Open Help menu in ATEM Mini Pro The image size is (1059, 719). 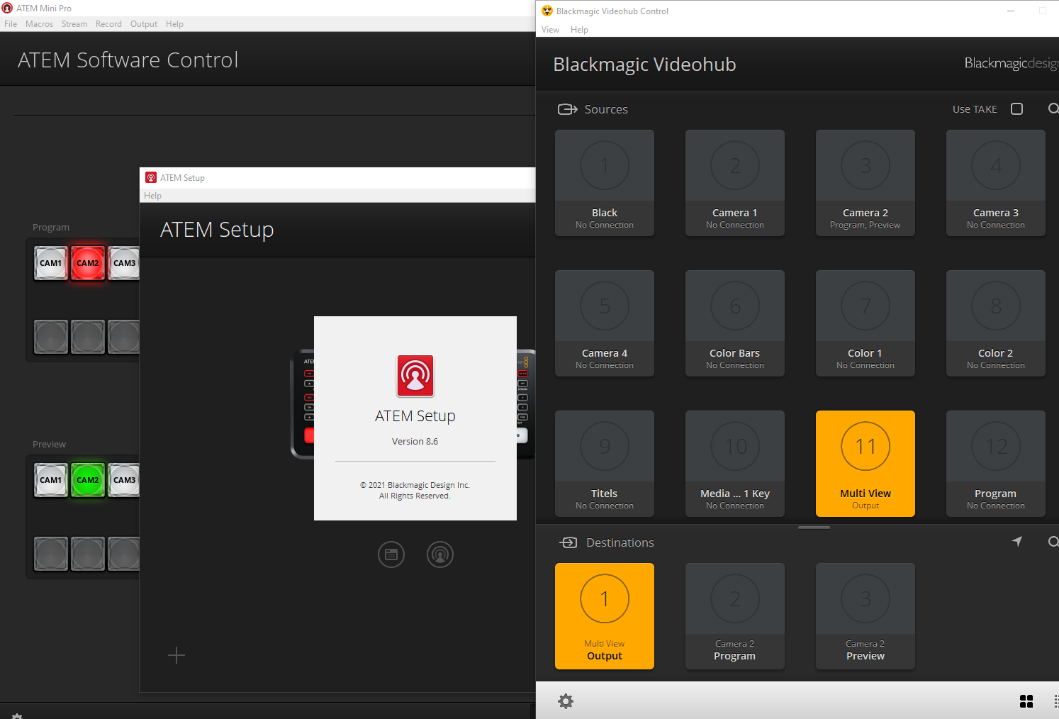click(x=174, y=24)
